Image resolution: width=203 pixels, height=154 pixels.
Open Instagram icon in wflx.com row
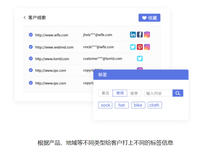(147, 35)
